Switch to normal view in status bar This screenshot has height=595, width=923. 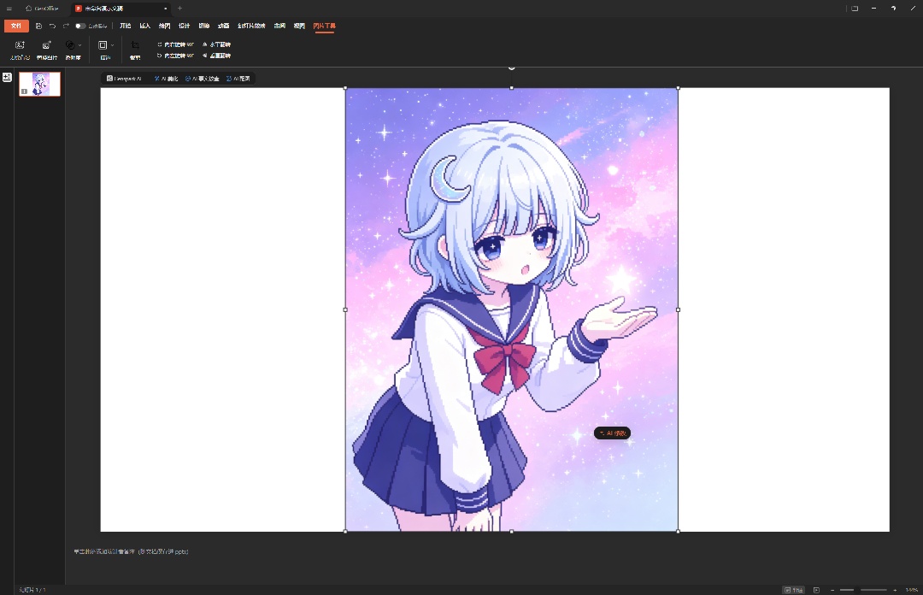coord(794,590)
